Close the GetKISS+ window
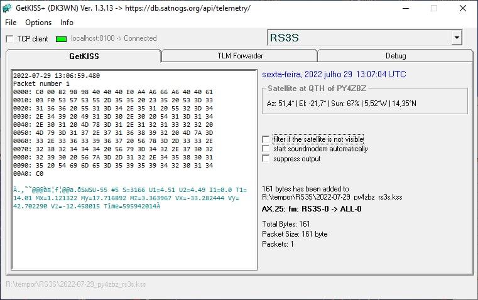The image size is (478, 300). point(462,8)
